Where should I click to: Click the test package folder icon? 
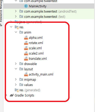(x=21, y=17)
